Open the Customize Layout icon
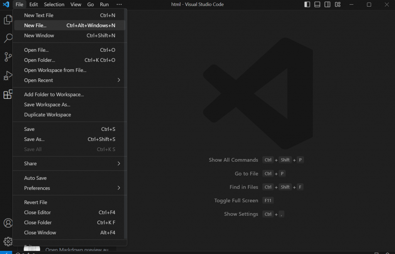This screenshot has height=254, width=395. pos(338,4)
